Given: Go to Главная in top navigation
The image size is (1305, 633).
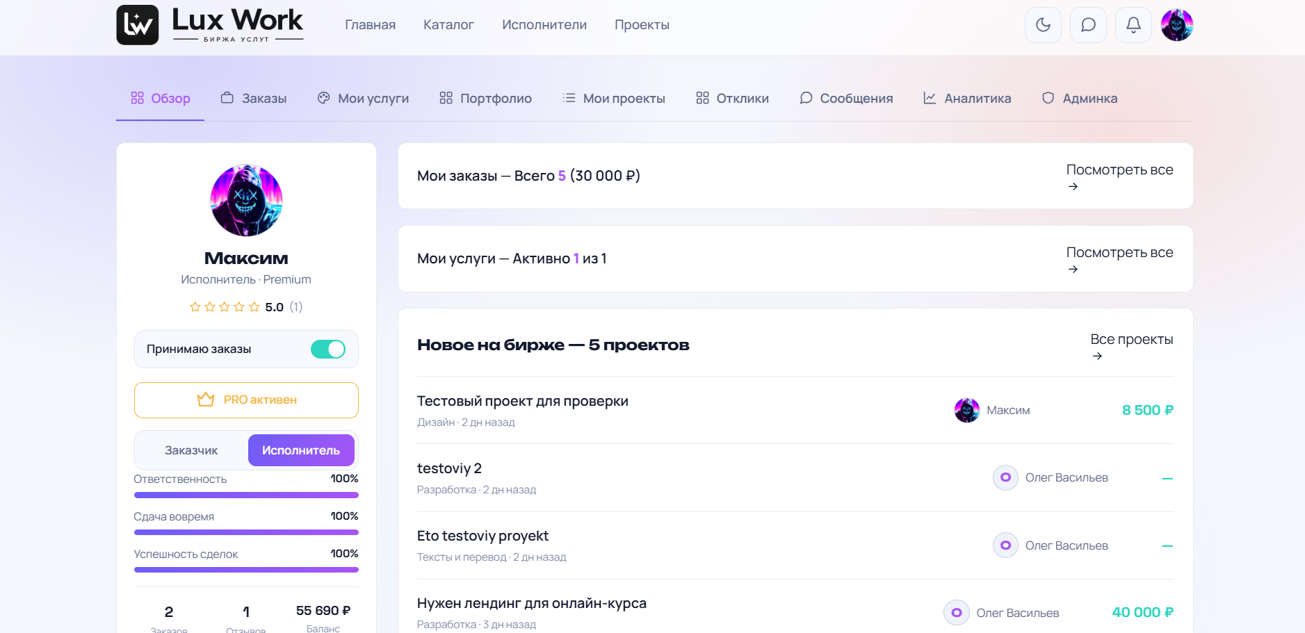Looking at the screenshot, I should [x=371, y=25].
